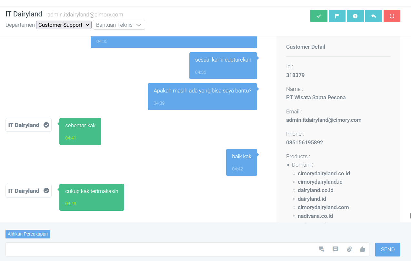
Task: Click the verified badge beside IT Dairyland at 04:41
Action: tap(46, 125)
